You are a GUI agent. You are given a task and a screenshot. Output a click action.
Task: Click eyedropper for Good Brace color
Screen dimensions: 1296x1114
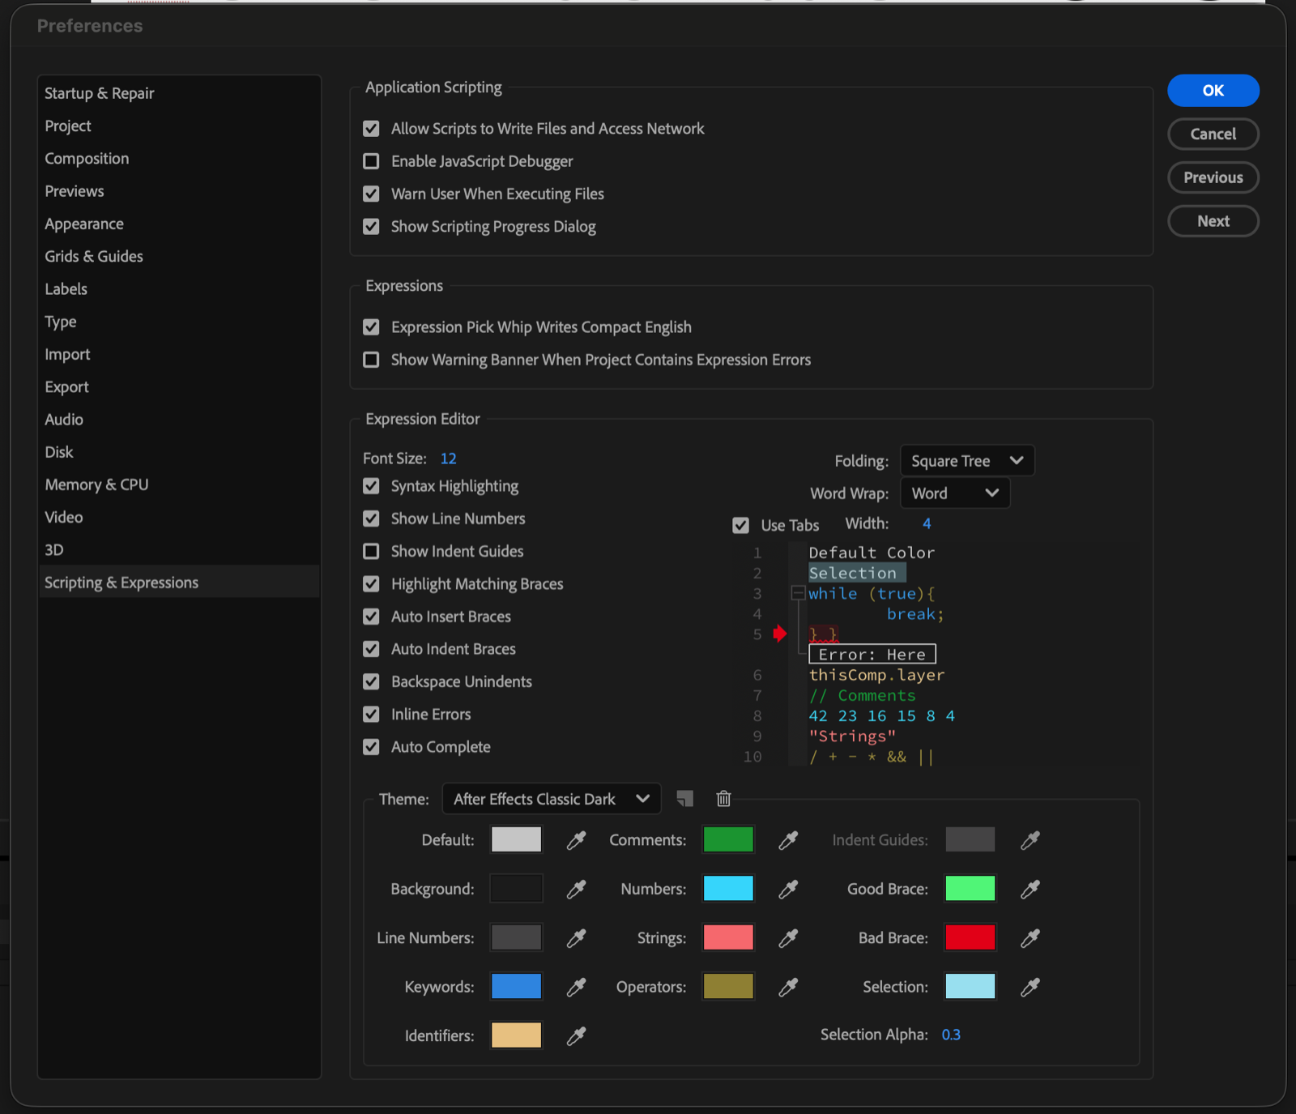coord(1030,889)
